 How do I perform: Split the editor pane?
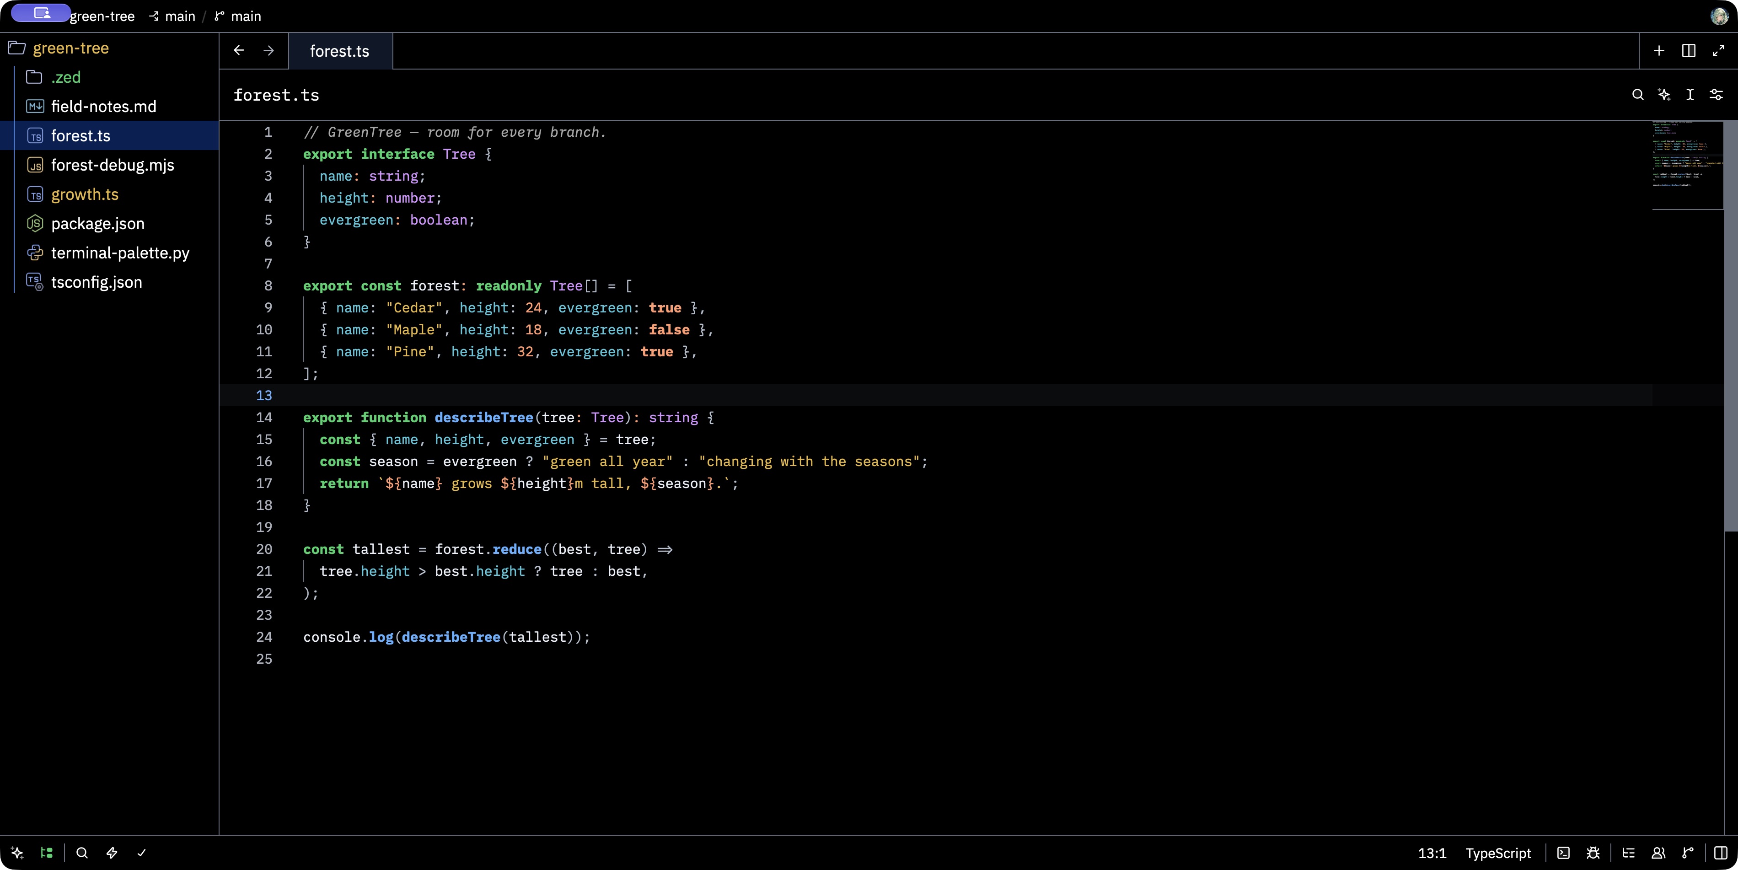coord(1689,51)
